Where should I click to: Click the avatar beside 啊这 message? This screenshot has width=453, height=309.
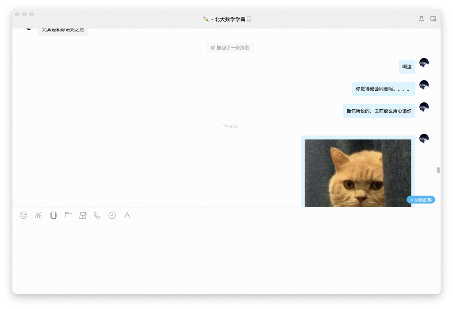pyautogui.click(x=424, y=63)
